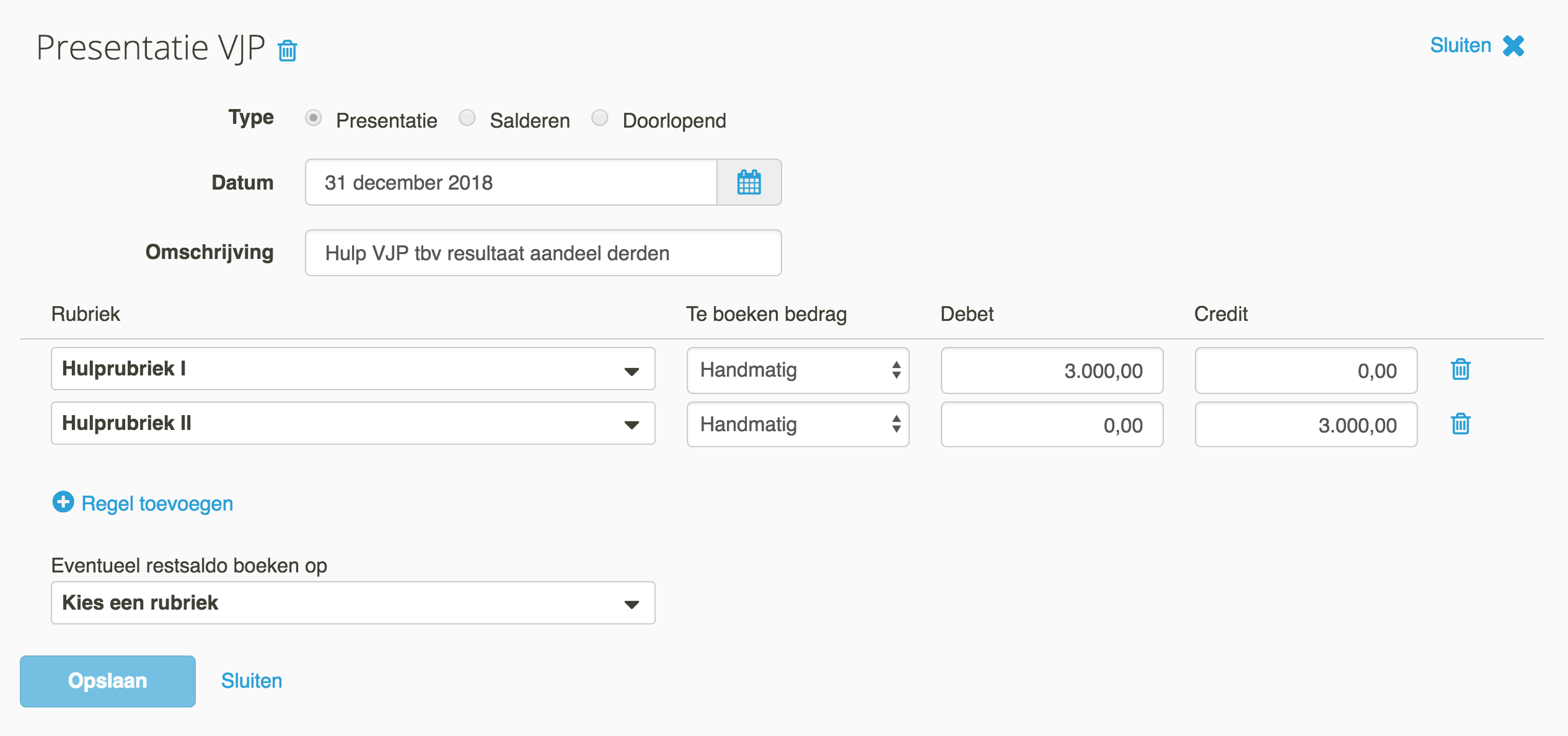Select the Salderen radio button
Screen dimensions: 1568x736
pyautogui.click(x=467, y=118)
